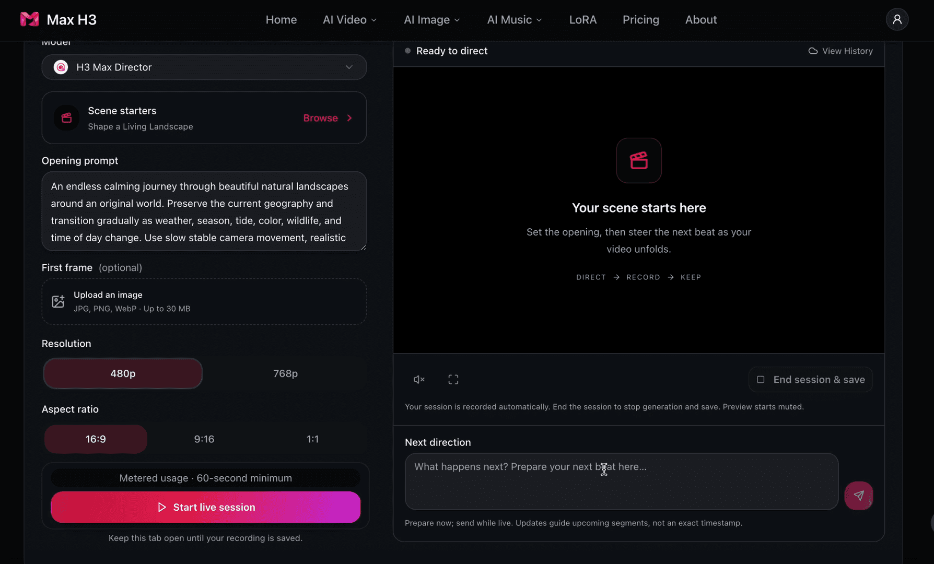934x564 pixels.
Task: Click the Next direction input box
Action: [x=622, y=481]
